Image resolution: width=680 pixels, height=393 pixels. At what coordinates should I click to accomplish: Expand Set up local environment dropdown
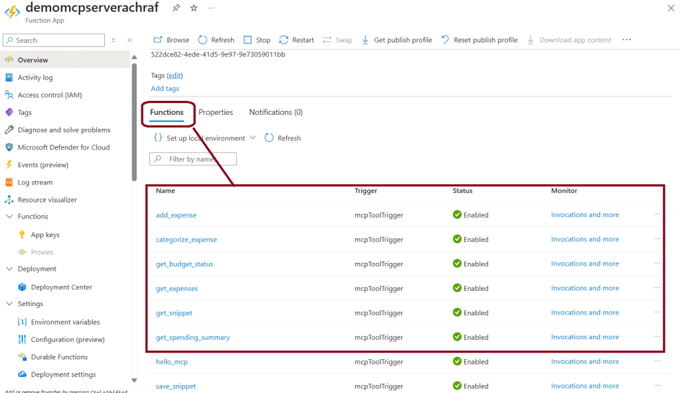click(x=252, y=138)
